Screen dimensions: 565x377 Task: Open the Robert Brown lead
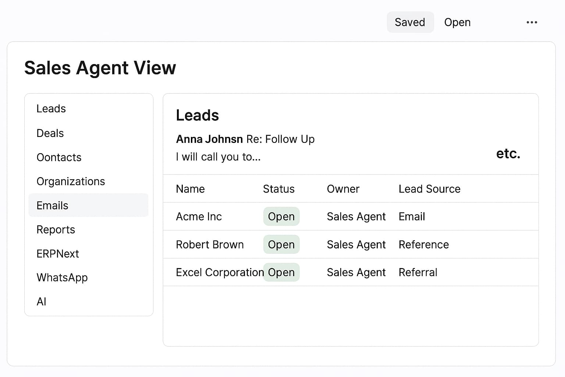pyautogui.click(x=351, y=244)
